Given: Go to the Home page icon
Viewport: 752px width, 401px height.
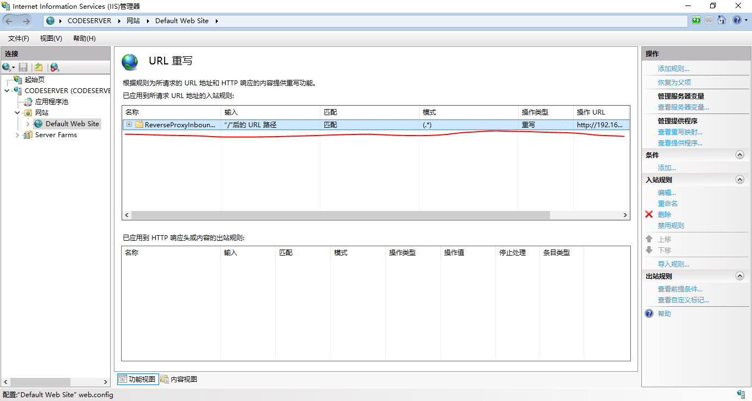Looking at the screenshot, I should point(722,20).
